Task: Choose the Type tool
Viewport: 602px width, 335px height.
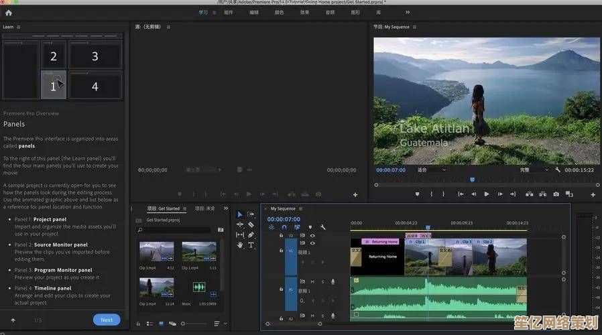Action: tap(251, 245)
